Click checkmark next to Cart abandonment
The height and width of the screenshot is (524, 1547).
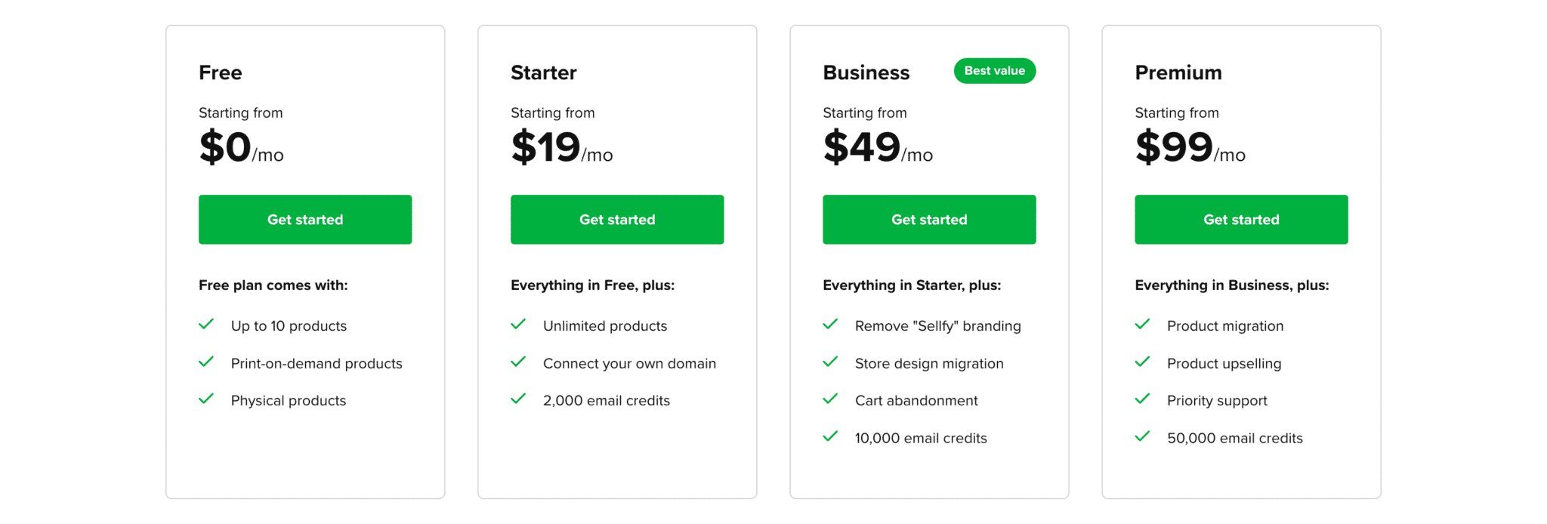(x=830, y=399)
